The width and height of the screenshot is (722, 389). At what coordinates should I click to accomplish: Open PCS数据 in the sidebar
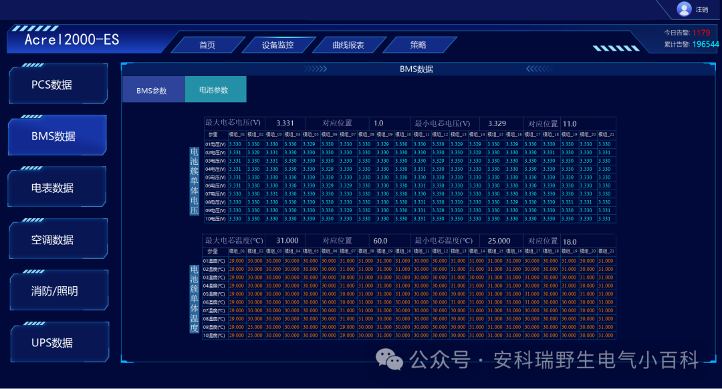click(58, 85)
